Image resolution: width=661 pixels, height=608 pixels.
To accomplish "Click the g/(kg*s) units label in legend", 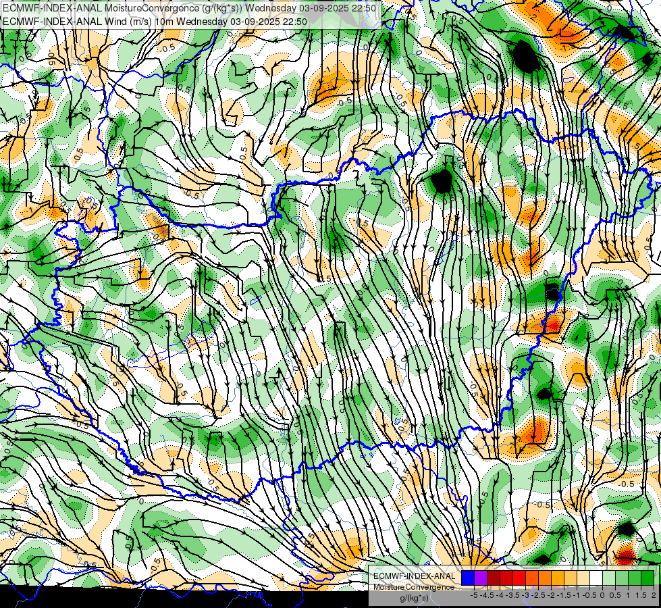I will pyautogui.click(x=414, y=598).
